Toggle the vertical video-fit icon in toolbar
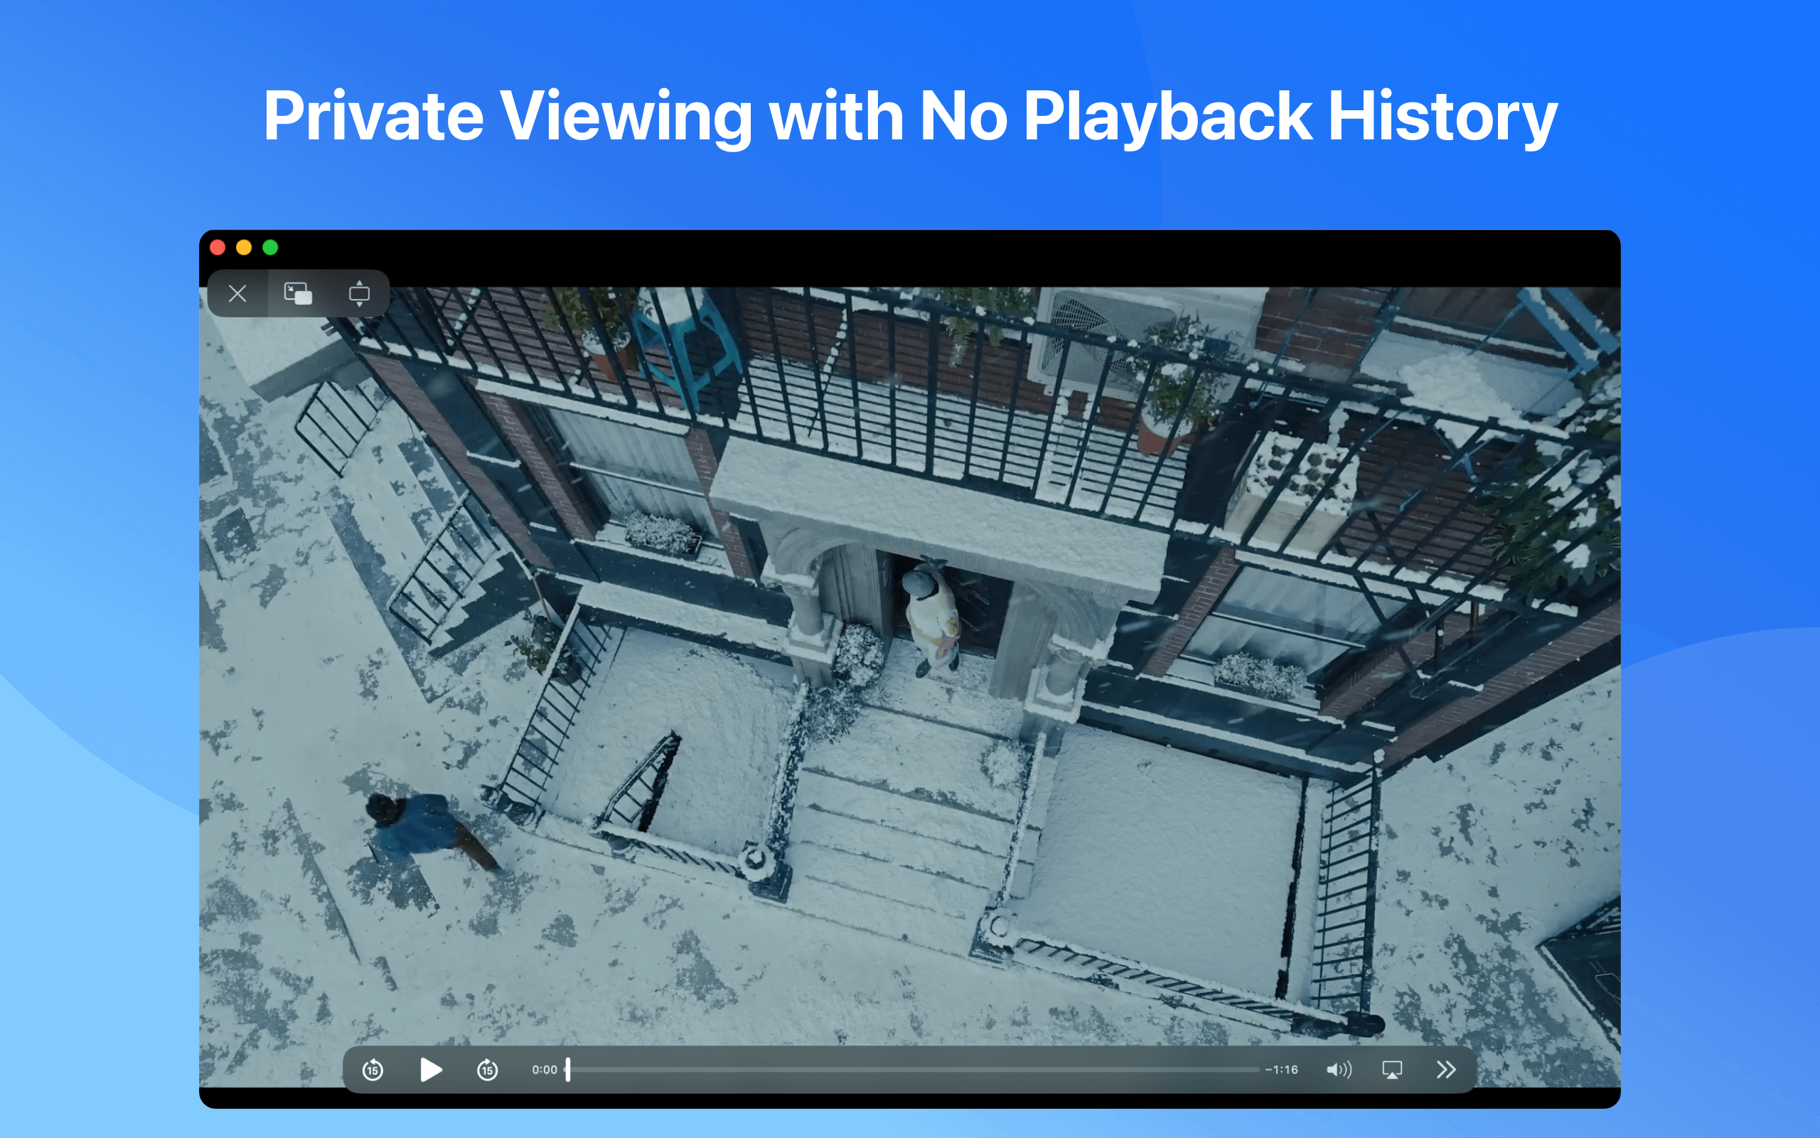 tap(360, 294)
